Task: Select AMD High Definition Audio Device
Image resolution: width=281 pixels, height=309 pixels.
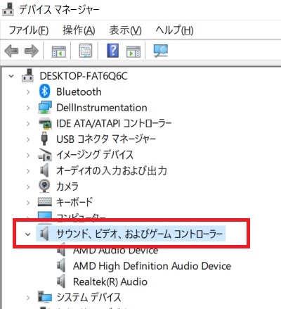Action: 152,266
